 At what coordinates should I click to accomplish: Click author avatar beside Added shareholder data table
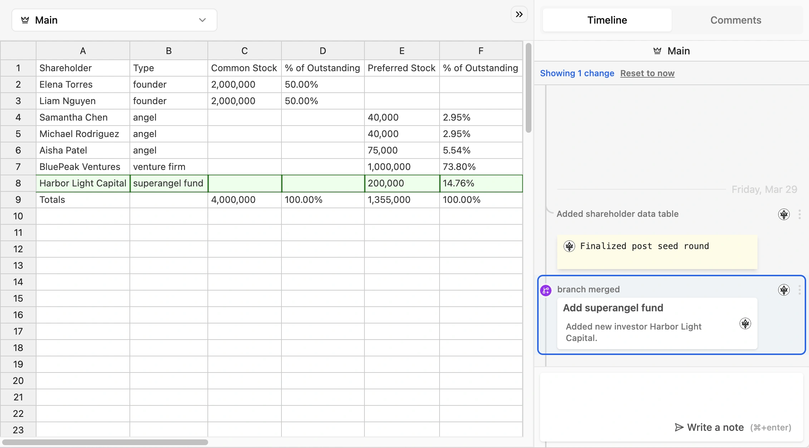784,214
